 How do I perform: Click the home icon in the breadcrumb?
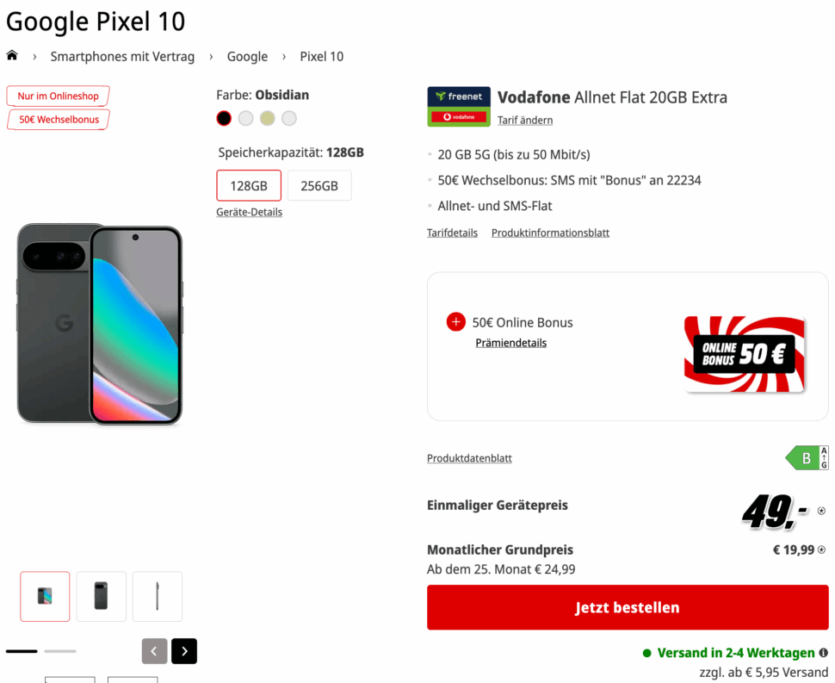click(x=12, y=55)
